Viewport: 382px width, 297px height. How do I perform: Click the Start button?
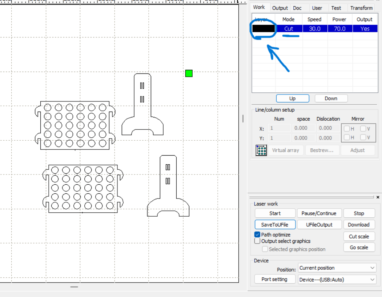point(275,213)
